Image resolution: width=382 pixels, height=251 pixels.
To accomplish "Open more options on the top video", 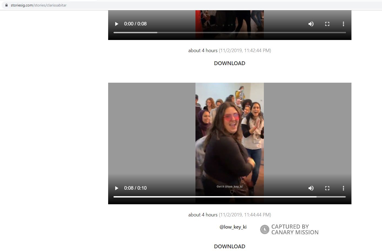I will click(343, 24).
